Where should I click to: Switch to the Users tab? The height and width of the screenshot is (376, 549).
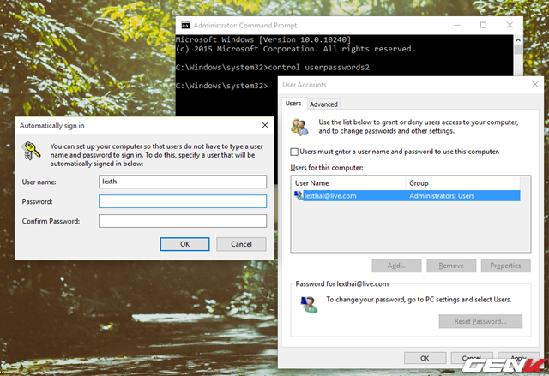coord(293,104)
